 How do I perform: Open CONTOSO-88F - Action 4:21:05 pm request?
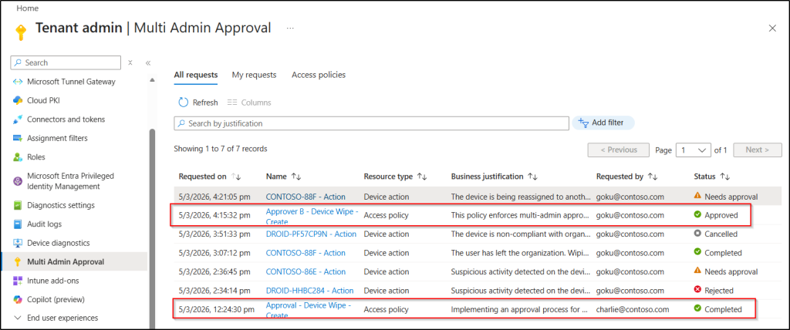pos(306,197)
